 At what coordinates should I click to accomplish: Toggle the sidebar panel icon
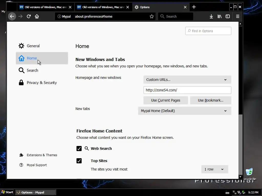[227, 16]
